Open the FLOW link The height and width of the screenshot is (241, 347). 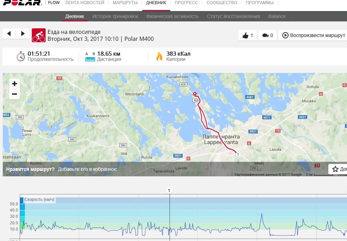(x=54, y=3)
